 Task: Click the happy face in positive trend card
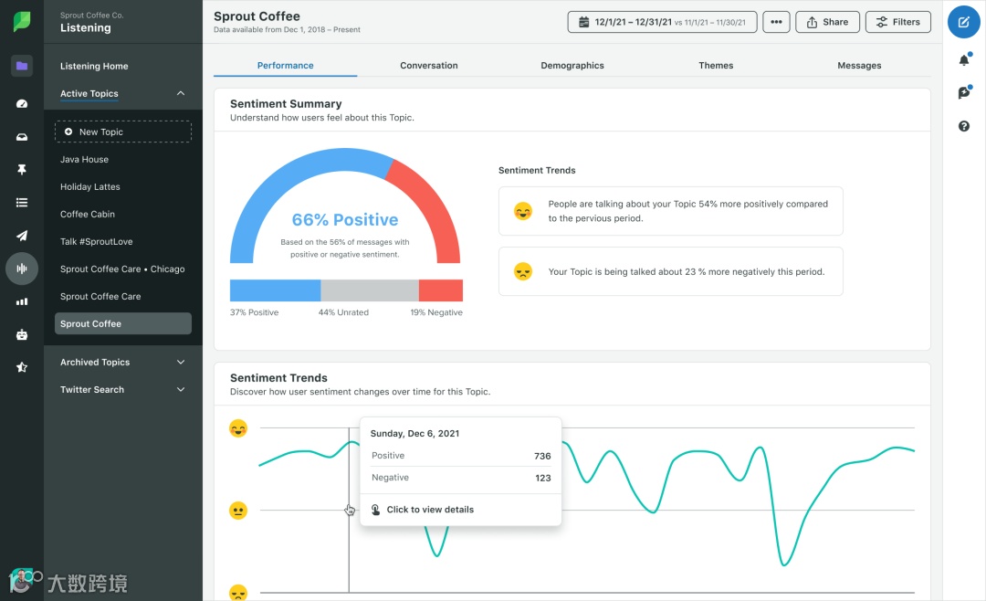click(522, 211)
